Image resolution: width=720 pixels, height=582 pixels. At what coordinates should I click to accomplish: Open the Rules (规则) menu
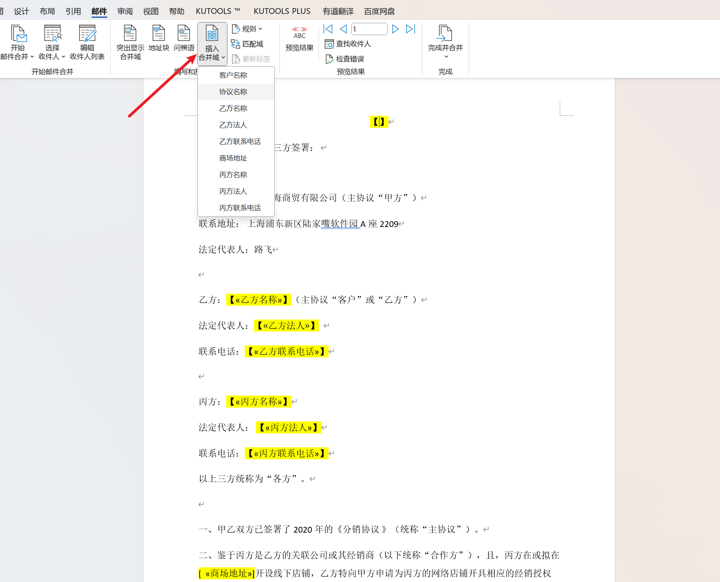[247, 29]
